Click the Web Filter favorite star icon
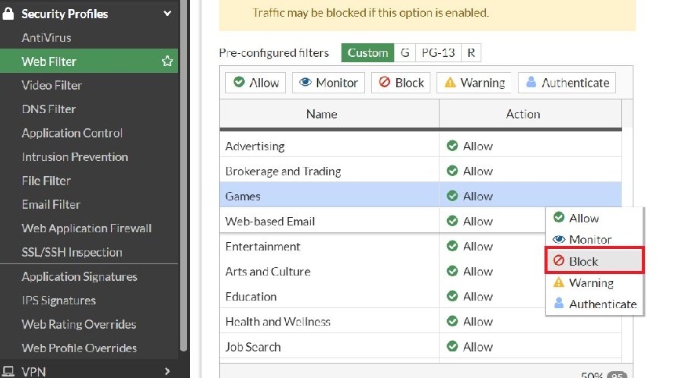 (167, 61)
